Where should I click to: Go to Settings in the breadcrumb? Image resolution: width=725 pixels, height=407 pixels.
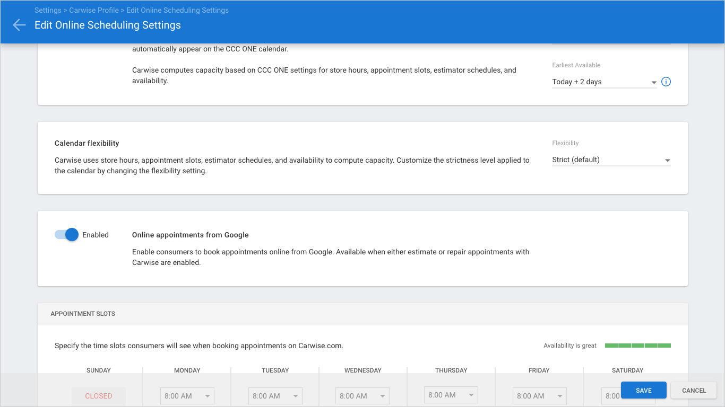48,10
